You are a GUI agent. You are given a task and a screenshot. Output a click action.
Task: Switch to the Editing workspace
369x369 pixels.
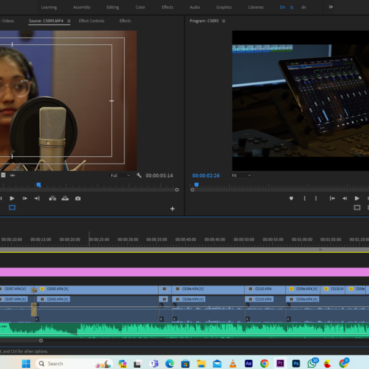pos(113,7)
